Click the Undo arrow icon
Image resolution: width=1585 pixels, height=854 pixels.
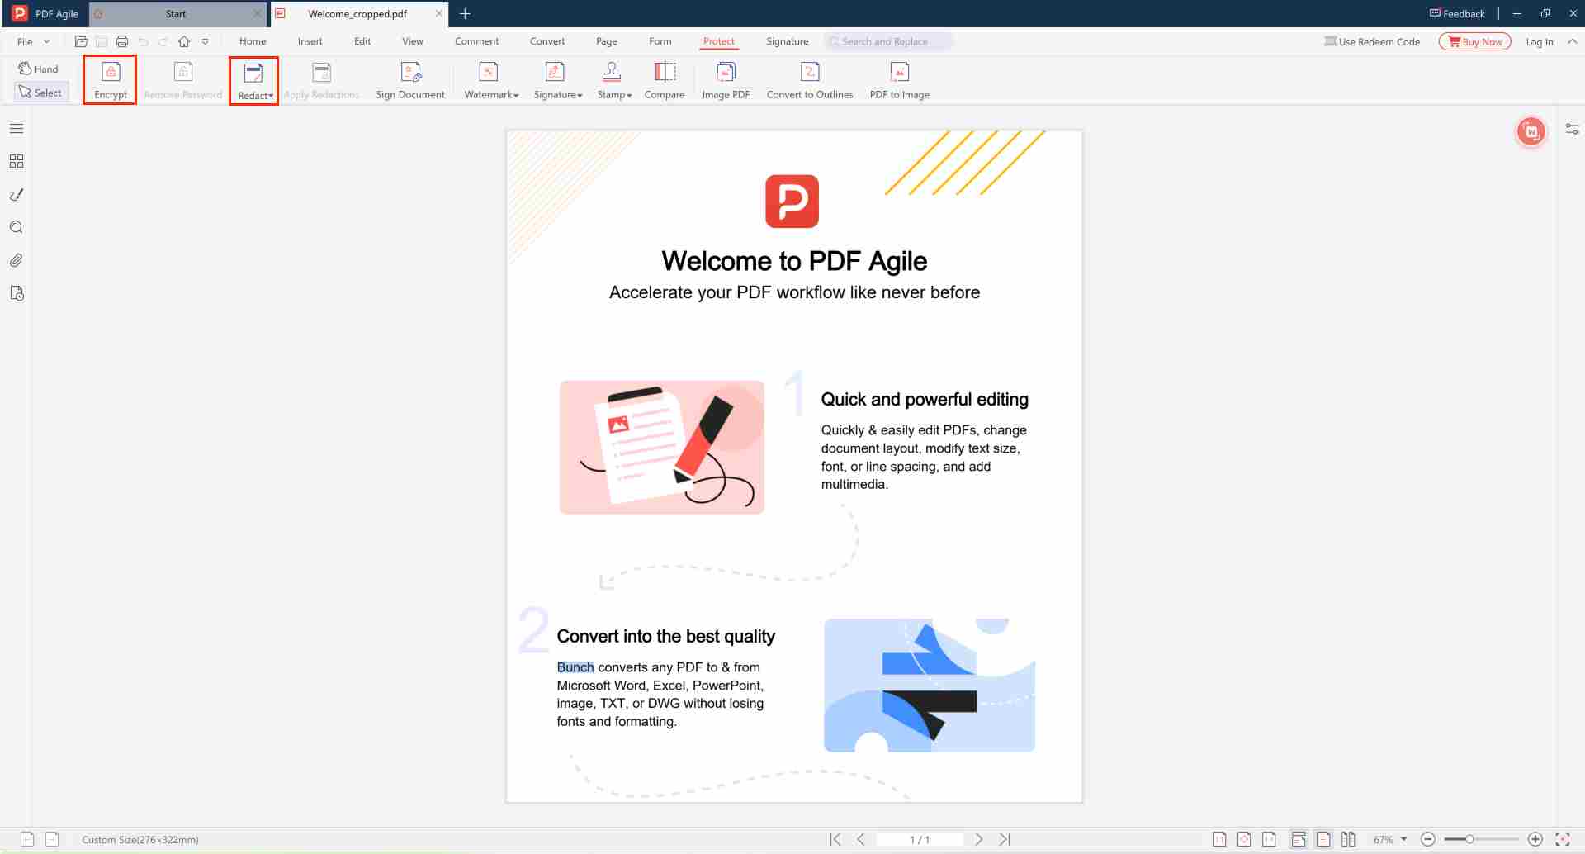tap(144, 41)
